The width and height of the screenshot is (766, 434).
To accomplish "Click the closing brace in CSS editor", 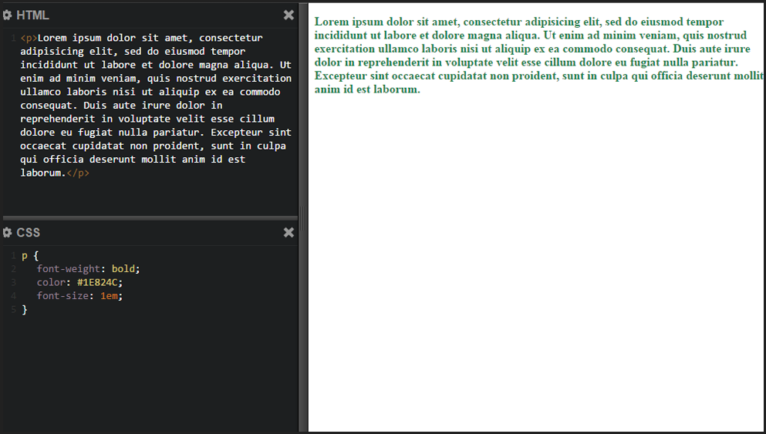I will coord(24,309).
